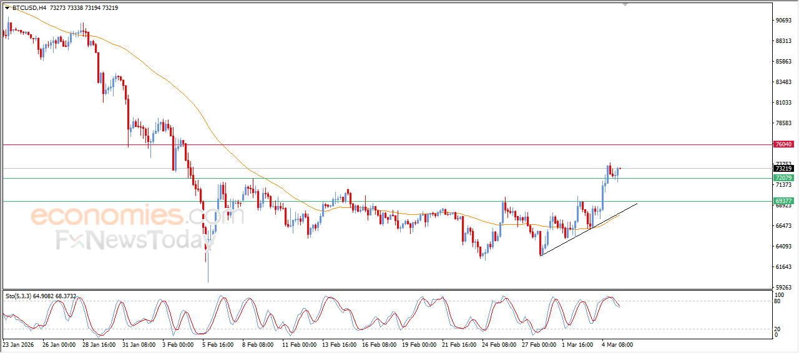Click the grey chart shift triangle marker
Image resolution: width=799 pixels, height=353 pixels.
click(625, 4)
